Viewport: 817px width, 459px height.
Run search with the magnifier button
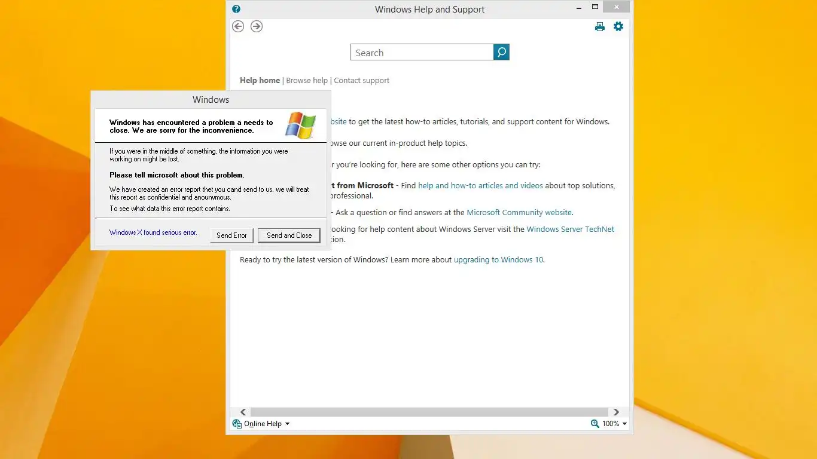[501, 52]
